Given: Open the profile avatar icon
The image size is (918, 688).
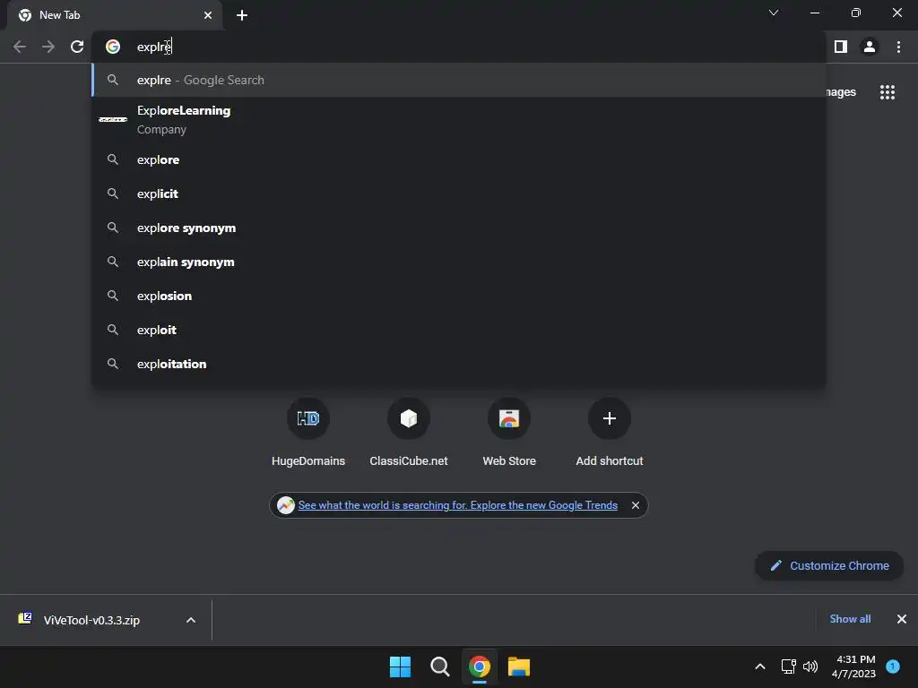Looking at the screenshot, I should coord(870,47).
